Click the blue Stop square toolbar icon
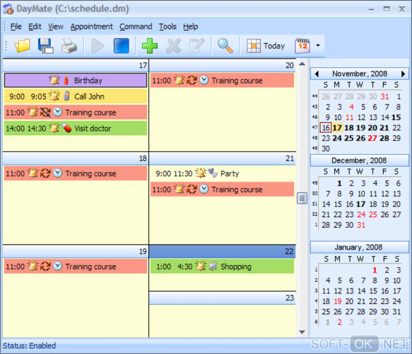The width and height of the screenshot is (412, 354). (121, 46)
